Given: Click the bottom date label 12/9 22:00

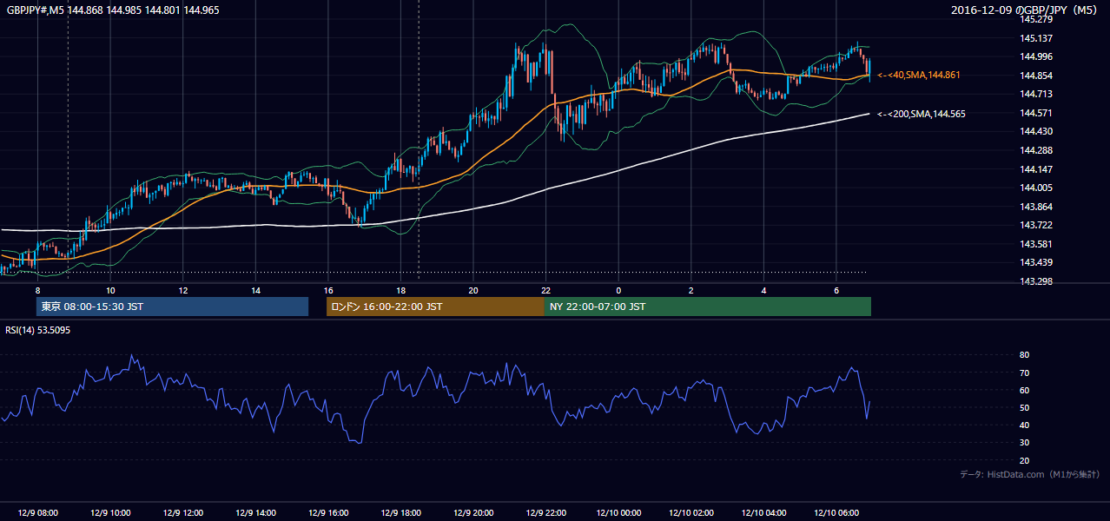Looking at the screenshot, I should coord(545,513).
